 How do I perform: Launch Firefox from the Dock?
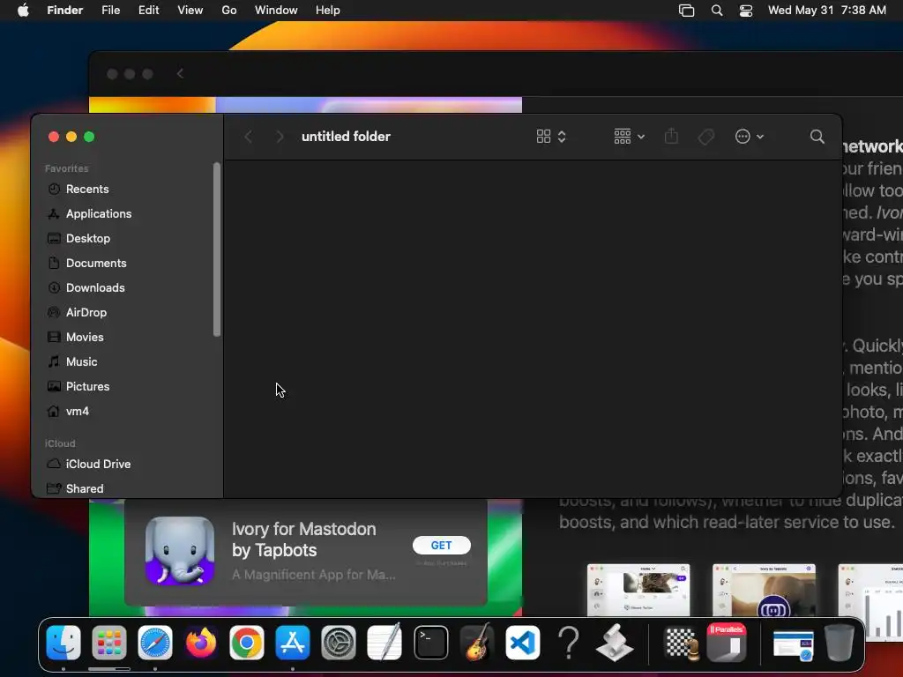point(200,643)
